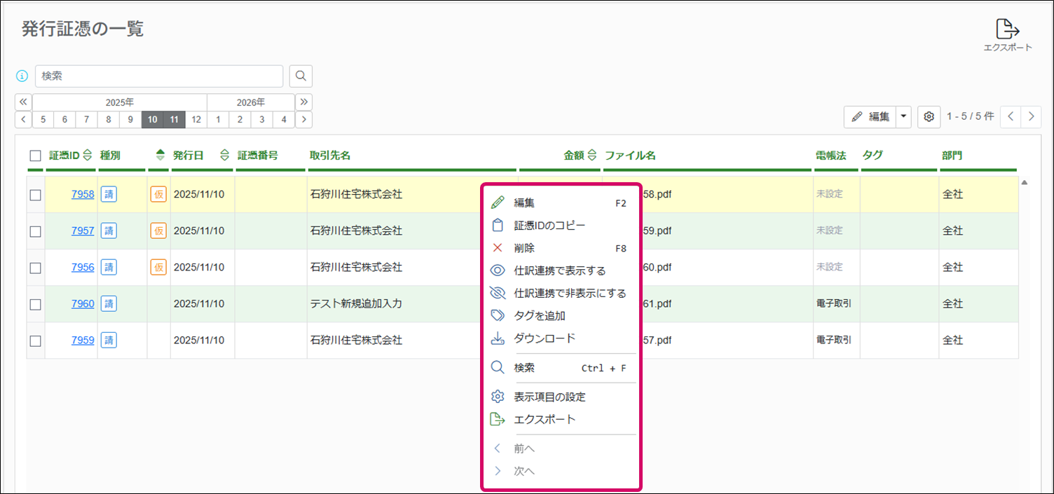Select 仕訳連携で非表示にする option
Image resolution: width=1054 pixels, height=494 pixels.
[x=570, y=294]
